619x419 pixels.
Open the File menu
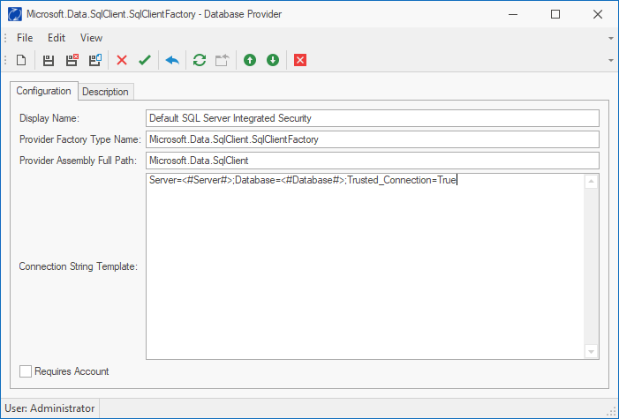25,38
